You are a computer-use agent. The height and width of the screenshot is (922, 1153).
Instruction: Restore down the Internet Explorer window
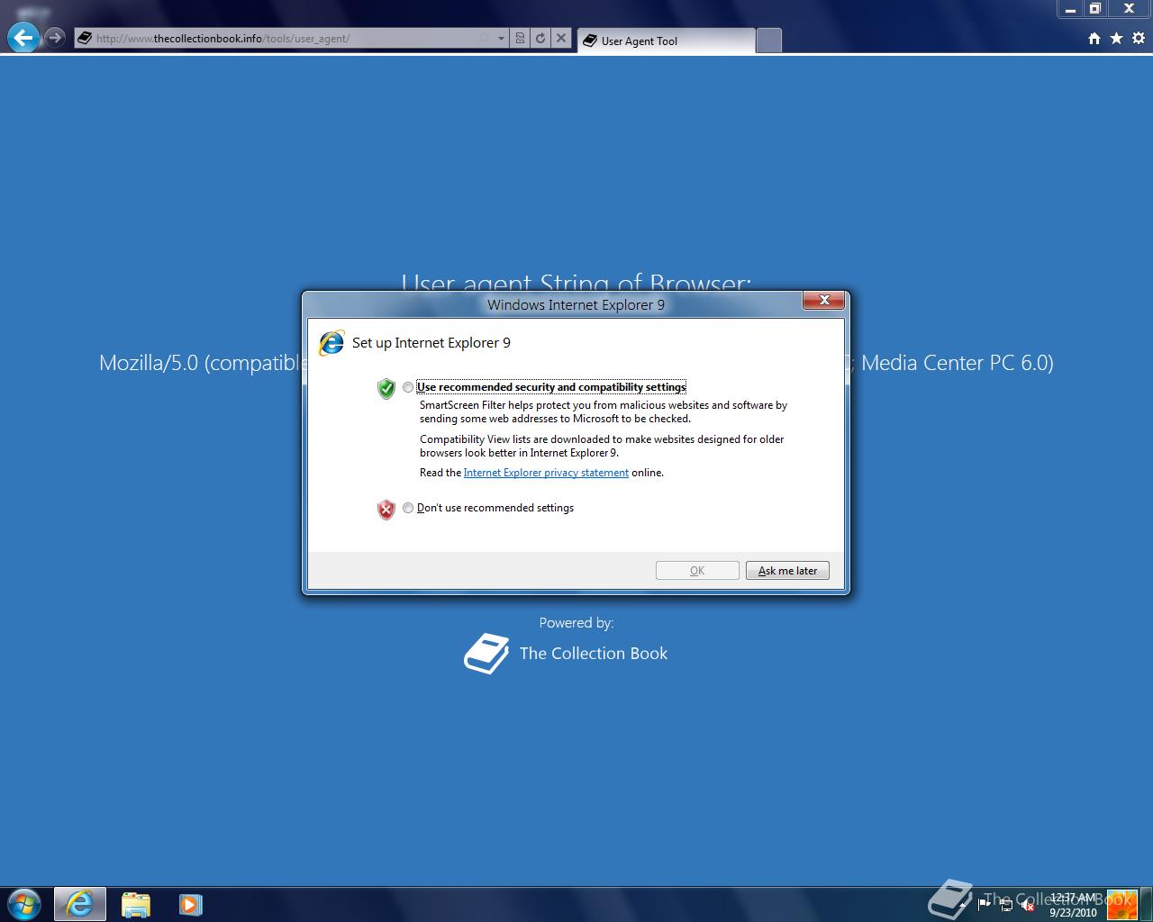click(x=1095, y=9)
